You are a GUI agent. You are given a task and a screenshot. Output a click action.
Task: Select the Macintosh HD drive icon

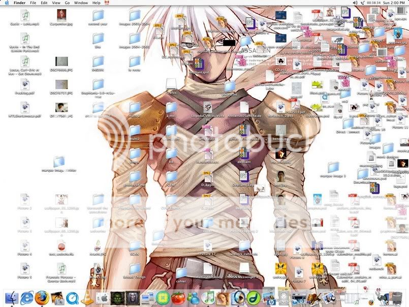(280, 223)
